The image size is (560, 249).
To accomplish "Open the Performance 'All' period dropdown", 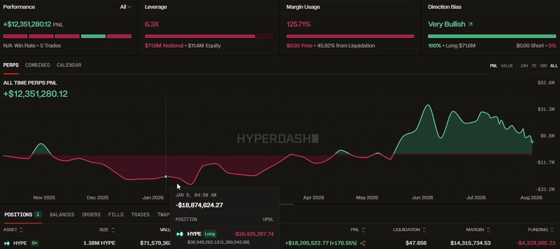I will [x=126, y=7].
